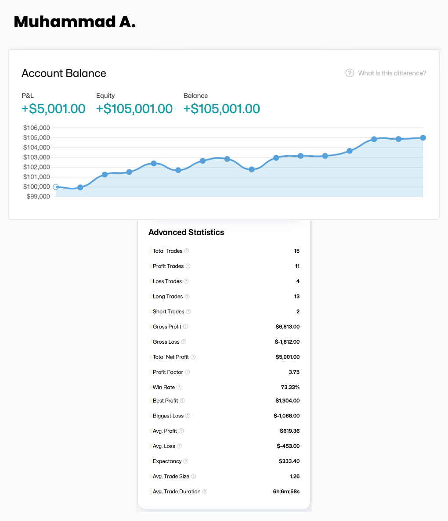Viewport: 448px width, 521px height.
Task: Click the info icon beside Win Rate
Action: point(179,387)
